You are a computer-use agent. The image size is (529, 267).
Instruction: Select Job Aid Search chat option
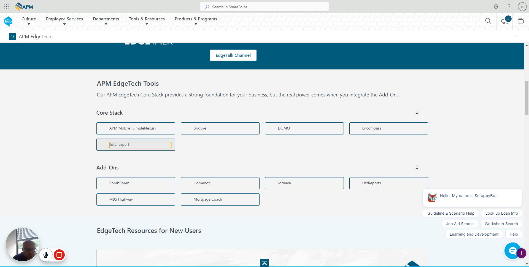460,224
